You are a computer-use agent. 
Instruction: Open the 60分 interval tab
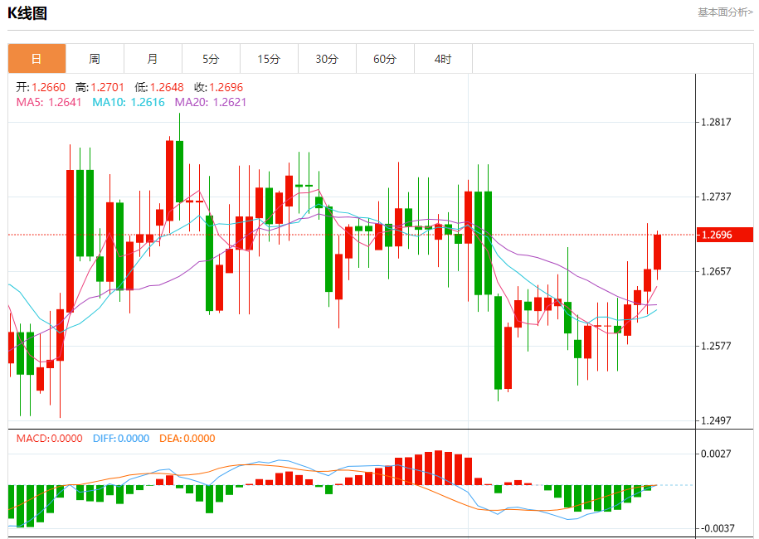386,59
